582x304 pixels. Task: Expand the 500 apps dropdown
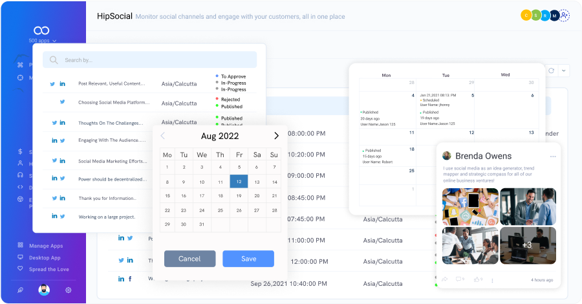tap(42, 41)
